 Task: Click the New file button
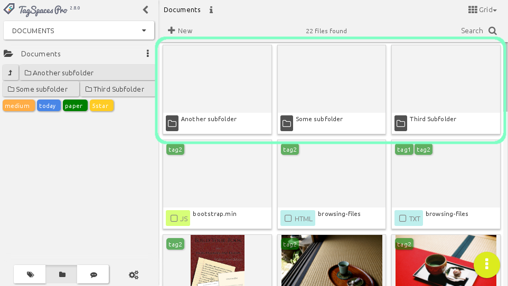pos(180,31)
